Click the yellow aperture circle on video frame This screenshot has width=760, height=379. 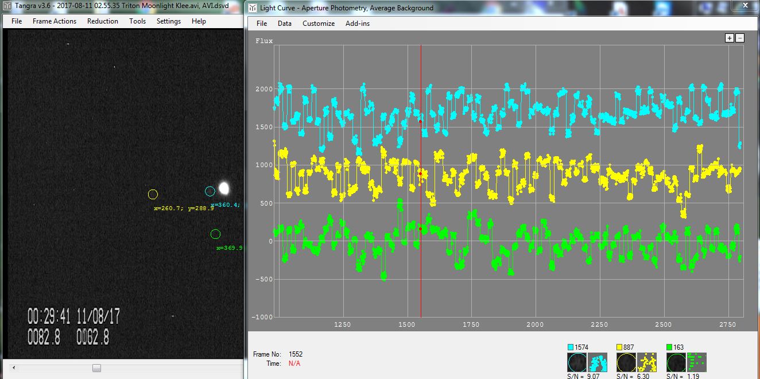tap(153, 195)
